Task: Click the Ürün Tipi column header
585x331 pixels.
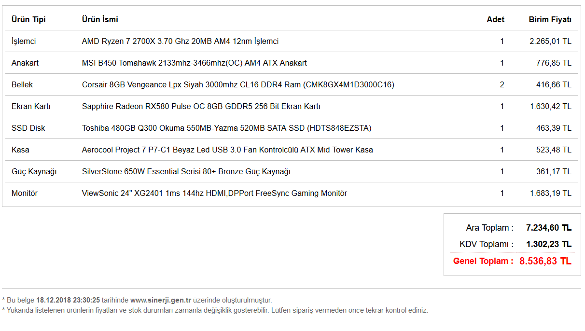Action: [28, 20]
